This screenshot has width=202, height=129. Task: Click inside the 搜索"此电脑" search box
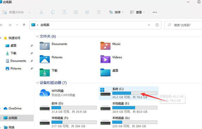coord(183,25)
